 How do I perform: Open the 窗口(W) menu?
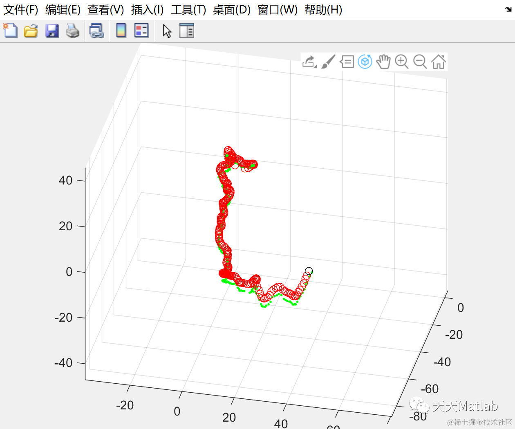click(x=278, y=9)
